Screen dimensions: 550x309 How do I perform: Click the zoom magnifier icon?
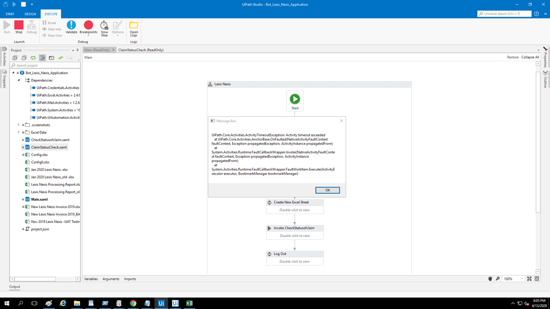pyautogui.click(x=497, y=279)
